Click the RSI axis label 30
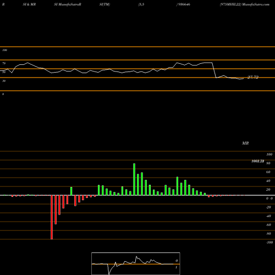The image size is (275, 275). 4,81
